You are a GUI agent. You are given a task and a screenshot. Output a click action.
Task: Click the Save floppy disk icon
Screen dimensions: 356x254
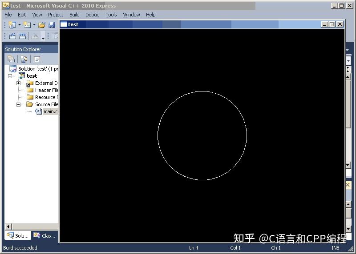point(52,25)
